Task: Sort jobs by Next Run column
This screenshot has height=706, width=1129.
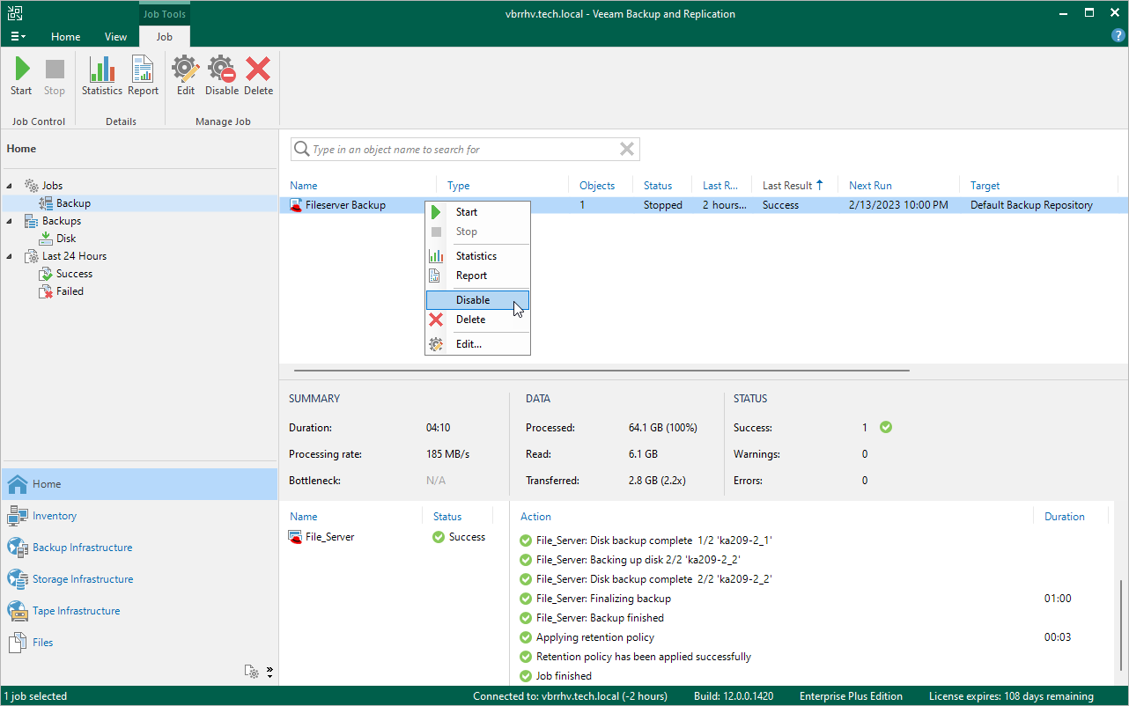Action: [870, 186]
